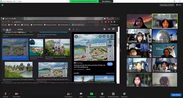Image resolution: width=183 pixels, height=98 pixels.
Task: Click the green Share Screen icon
Action: (x=91, y=94)
